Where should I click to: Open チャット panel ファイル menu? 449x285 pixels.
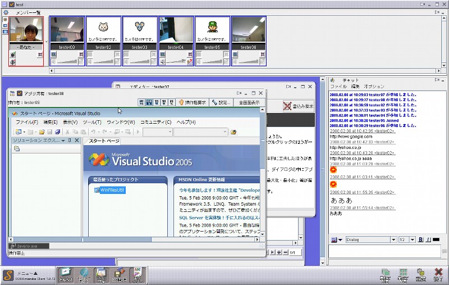pyautogui.click(x=338, y=87)
